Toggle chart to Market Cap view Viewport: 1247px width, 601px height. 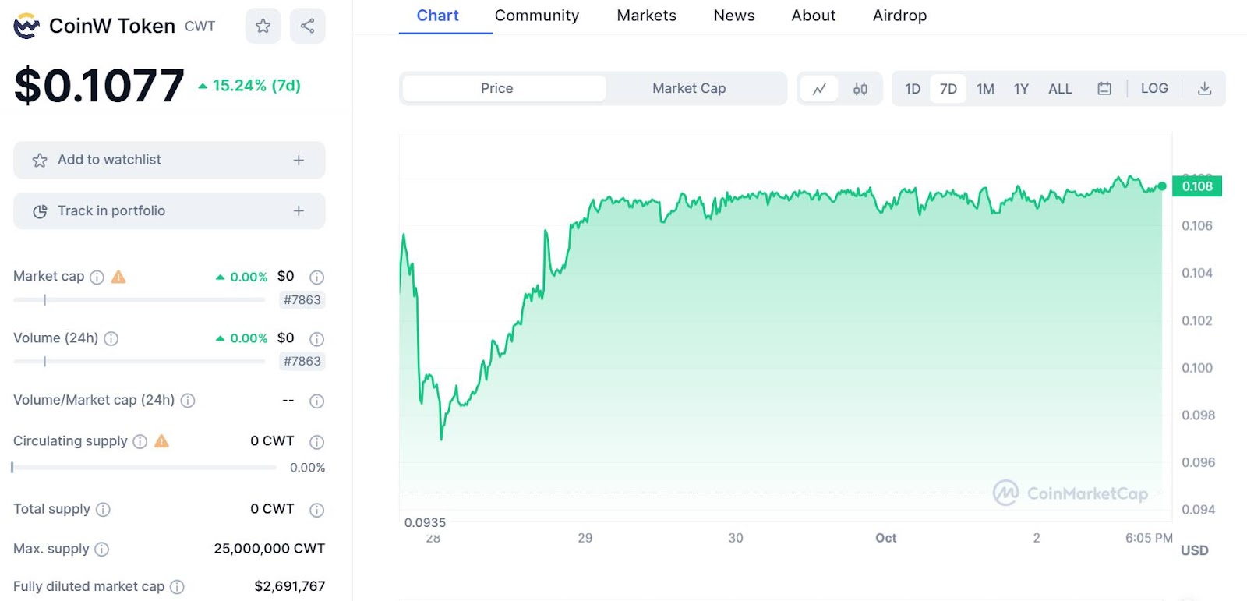tap(689, 89)
